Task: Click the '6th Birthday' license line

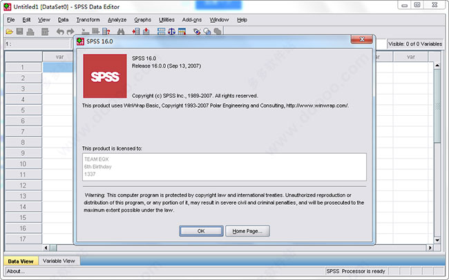Action: [x=98, y=166]
